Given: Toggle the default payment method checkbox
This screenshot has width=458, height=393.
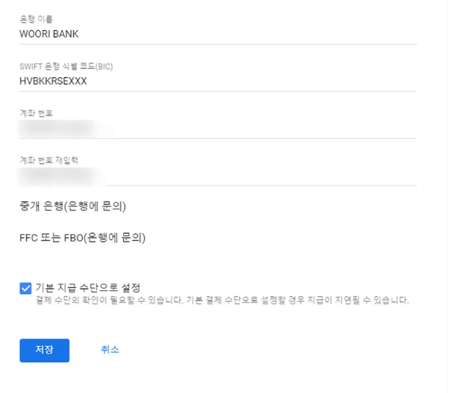Looking at the screenshot, I should (24, 288).
